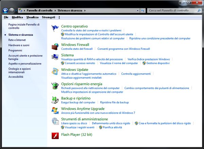Click shield icon next to Gestione dispositivi

point(144,63)
